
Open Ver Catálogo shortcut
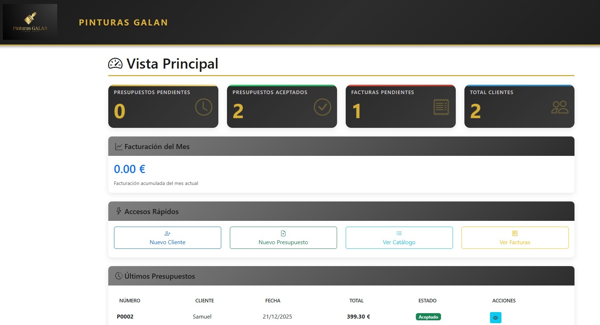click(399, 238)
